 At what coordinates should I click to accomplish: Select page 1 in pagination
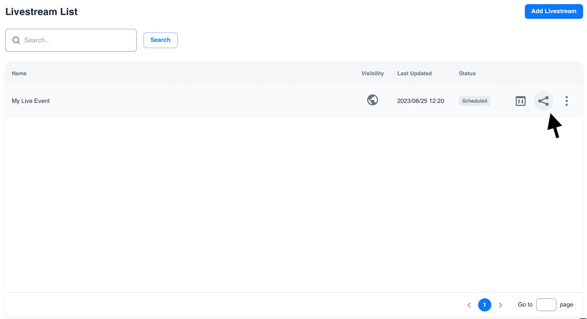point(484,305)
